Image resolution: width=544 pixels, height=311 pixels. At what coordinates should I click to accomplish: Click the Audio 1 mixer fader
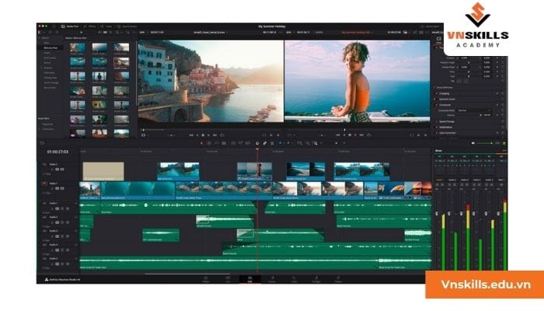(x=437, y=213)
